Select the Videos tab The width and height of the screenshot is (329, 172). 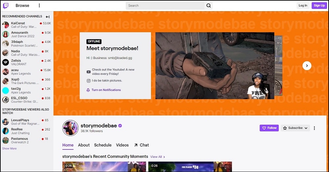(x=122, y=145)
